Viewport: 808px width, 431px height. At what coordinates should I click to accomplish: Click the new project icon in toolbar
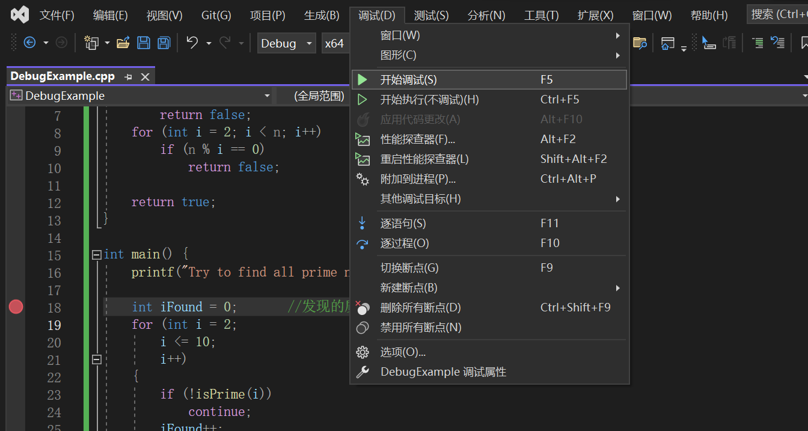91,43
